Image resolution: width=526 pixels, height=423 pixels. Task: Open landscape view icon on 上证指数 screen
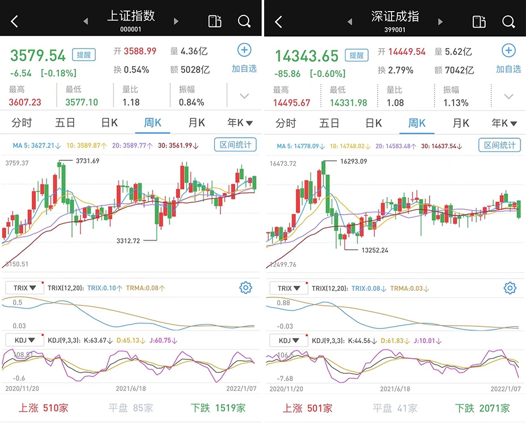[215, 22]
